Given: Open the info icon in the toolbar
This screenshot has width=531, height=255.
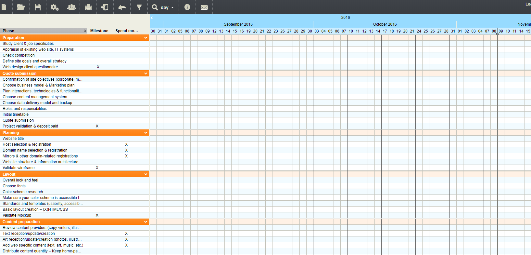Looking at the screenshot, I should point(187,7).
